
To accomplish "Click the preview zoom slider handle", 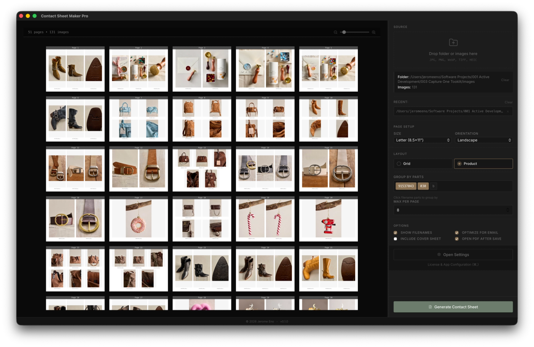I will tap(344, 32).
